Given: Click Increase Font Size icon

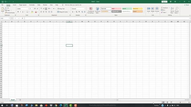Looking at the screenshot, I should (x=35, y=9).
